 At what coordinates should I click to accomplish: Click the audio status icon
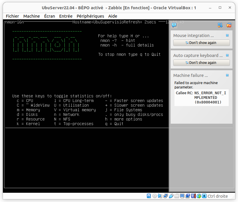point(160,196)
